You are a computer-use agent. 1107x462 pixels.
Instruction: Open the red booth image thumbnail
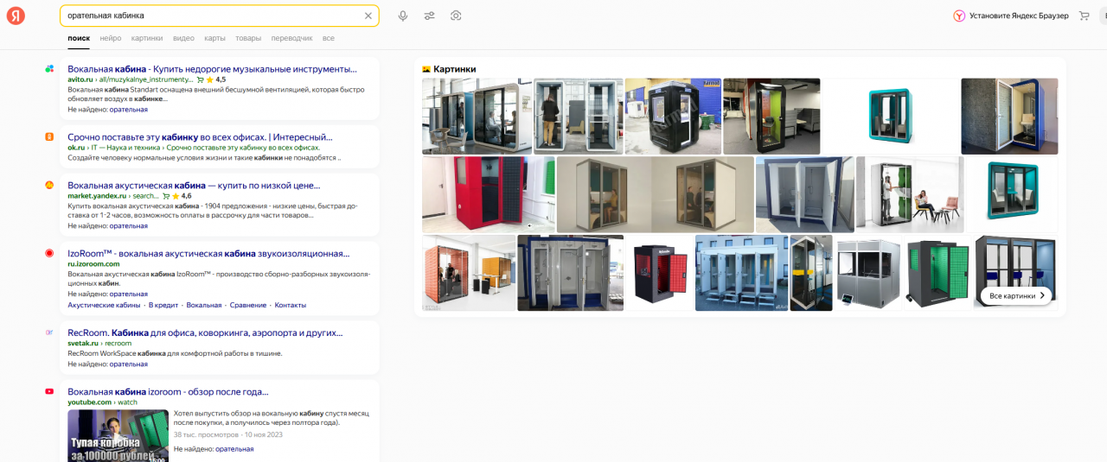[x=488, y=194]
